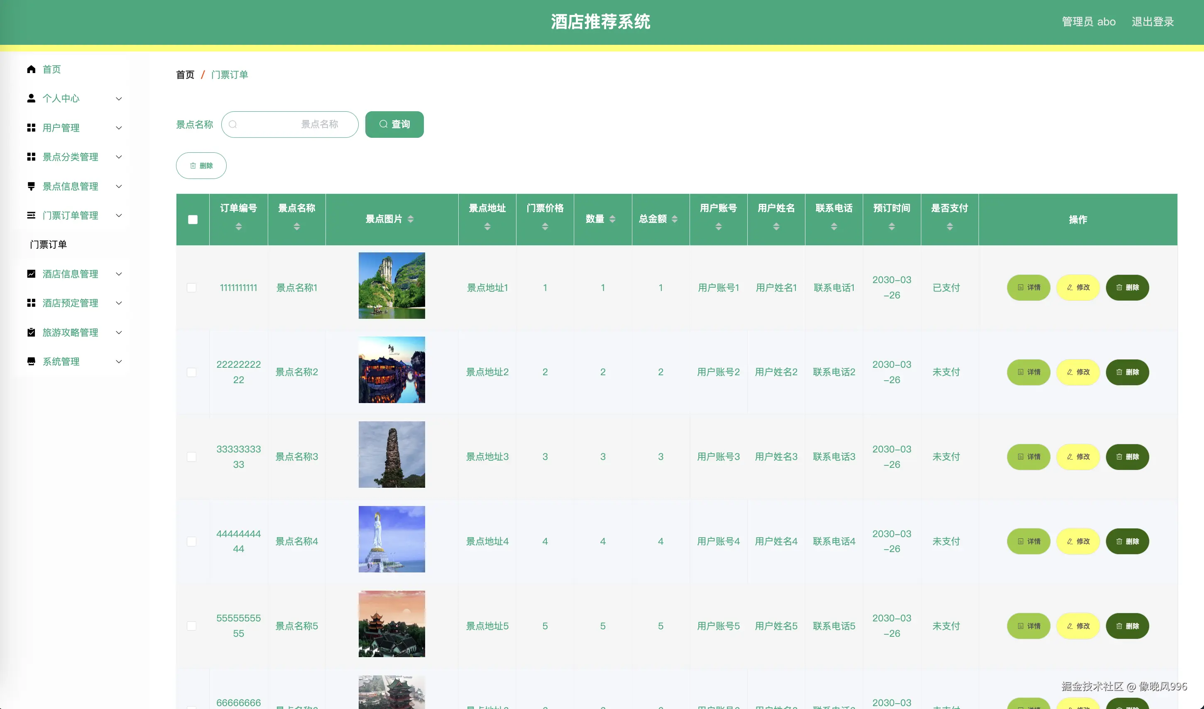
Task: Click 退出登录 in the top bar
Action: (x=1153, y=22)
